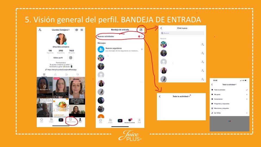The image size is (261, 147).
Task: Open the orange fruit SABIAS QUE thumbnail
Action: (61, 108)
